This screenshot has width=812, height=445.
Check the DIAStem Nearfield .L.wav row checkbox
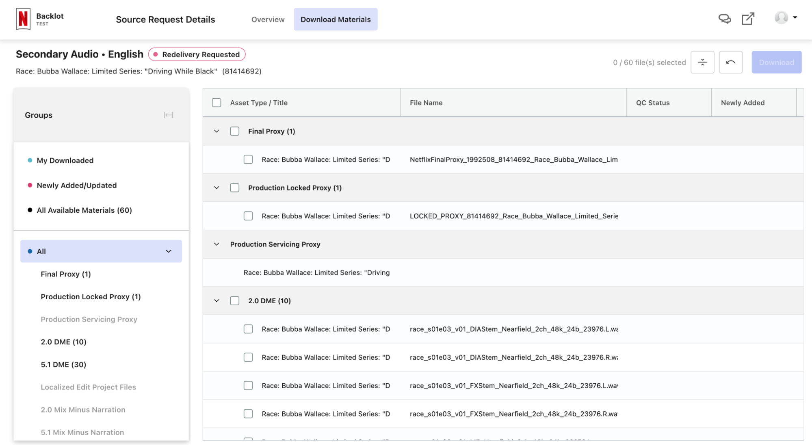[x=248, y=329]
